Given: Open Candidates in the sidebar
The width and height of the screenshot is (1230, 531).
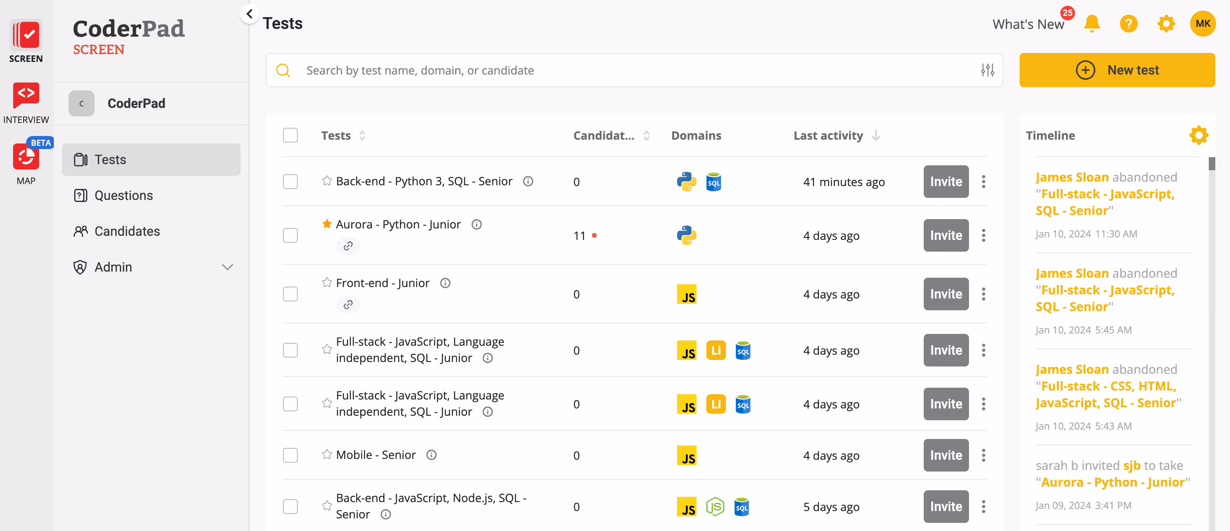Looking at the screenshot, I should 151,231.
